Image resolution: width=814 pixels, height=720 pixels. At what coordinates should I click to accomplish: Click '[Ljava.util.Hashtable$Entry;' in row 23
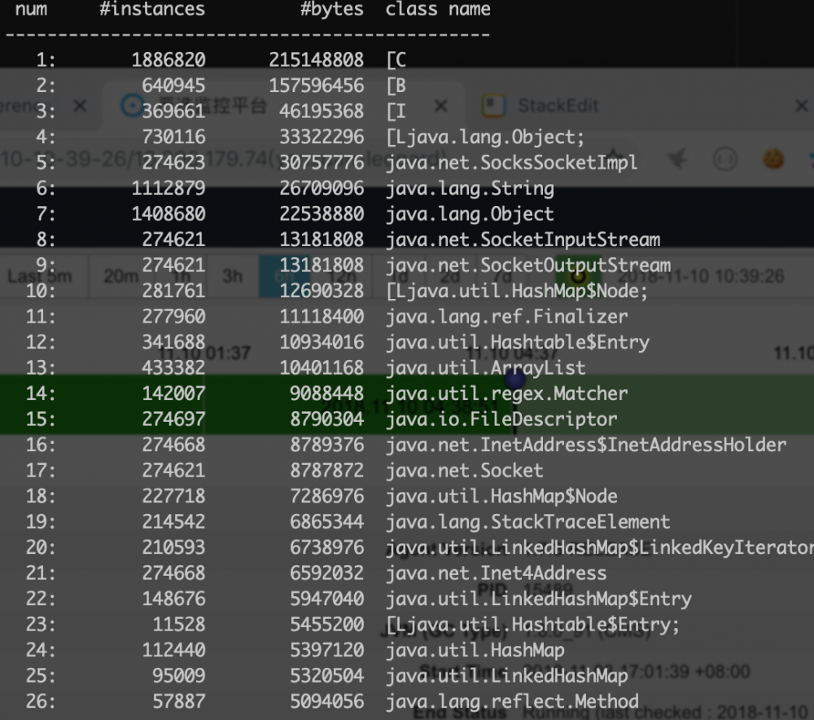(x=532, y=625)
